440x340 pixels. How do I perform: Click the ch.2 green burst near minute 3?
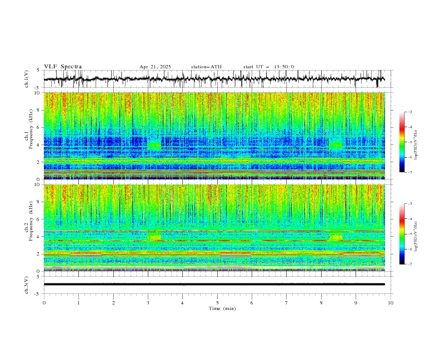154,236
